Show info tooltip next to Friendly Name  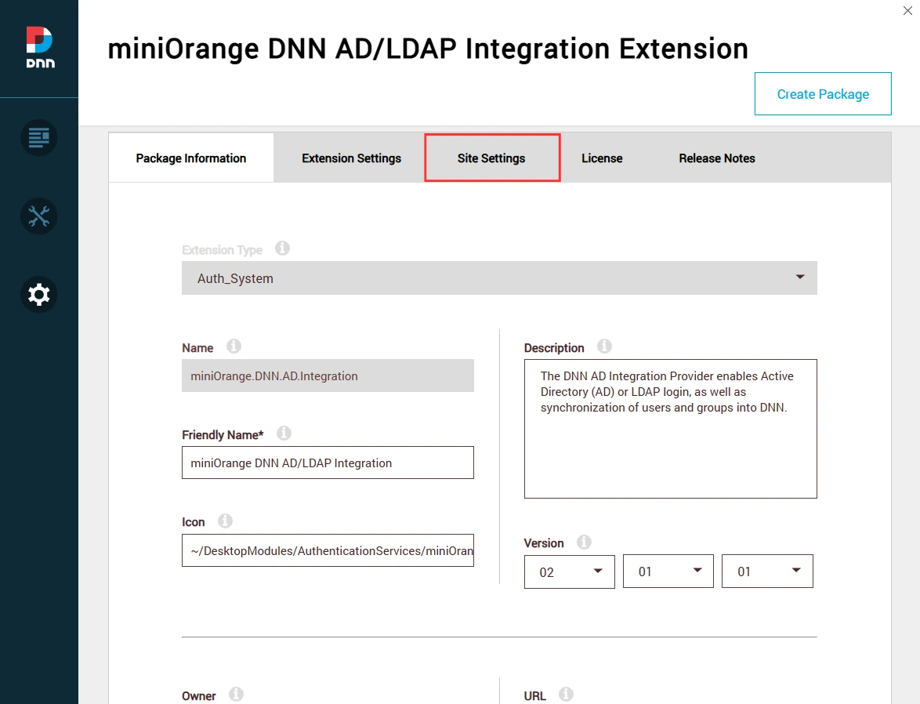pyautogui.click(x=284, y=434)
